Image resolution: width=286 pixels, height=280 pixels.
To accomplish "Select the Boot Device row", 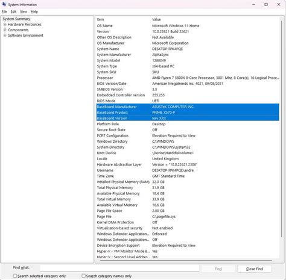I will coord(188,153).
